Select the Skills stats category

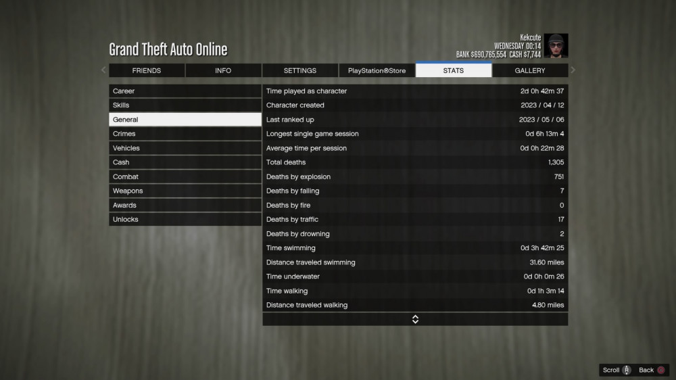185,105
